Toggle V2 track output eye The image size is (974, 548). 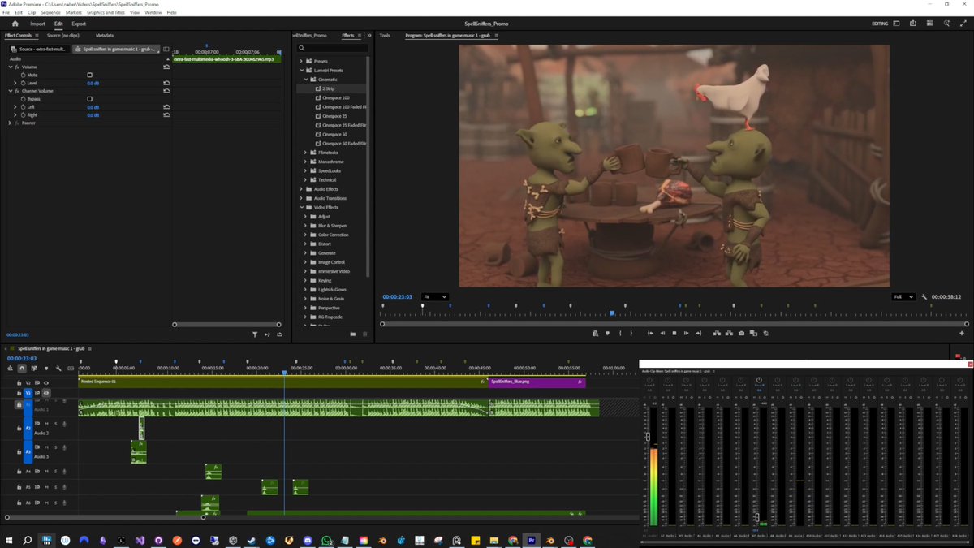46,383
